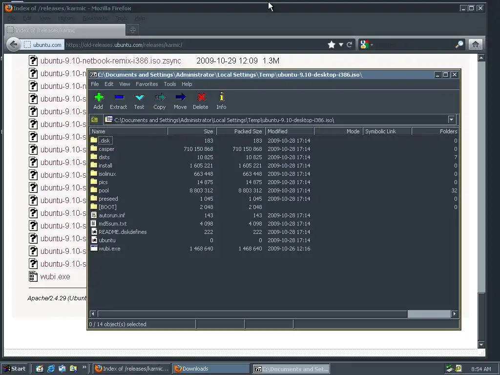The image size is (500, 375).
Task: Click the folder search quick launch icon
Action: [x=73, y=369]
